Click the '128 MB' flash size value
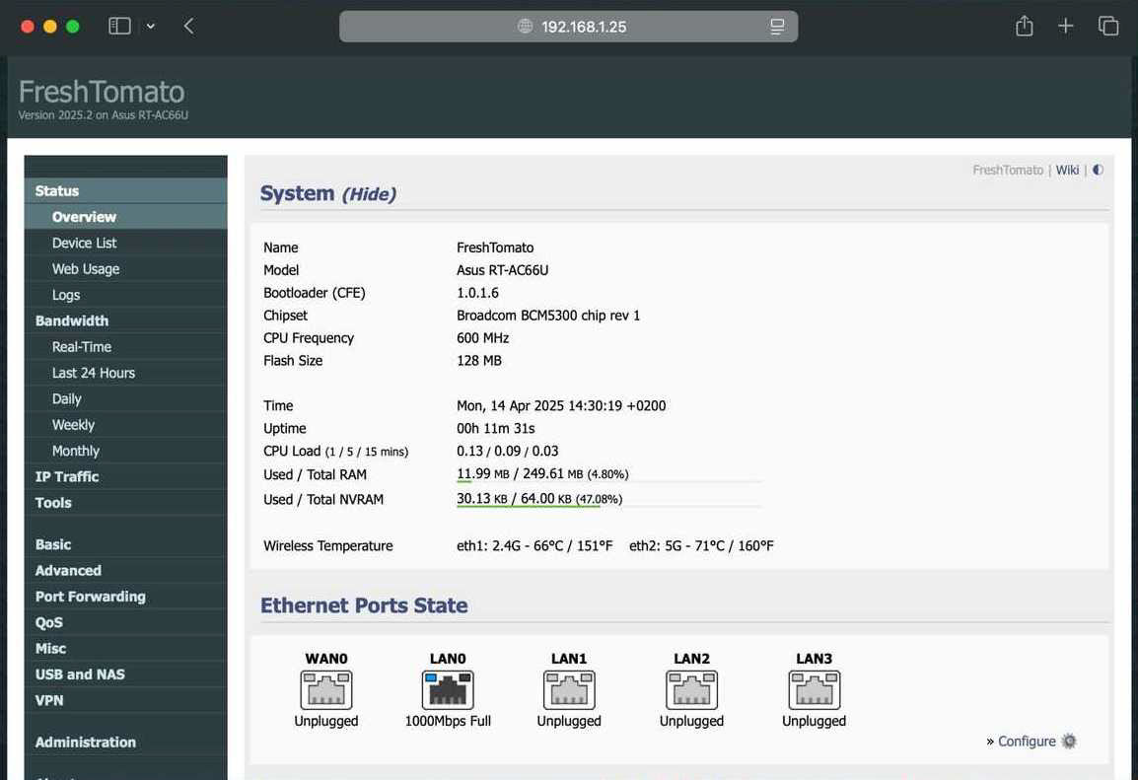The height and width of the screenshot is (780, 1138). point(479,361)
